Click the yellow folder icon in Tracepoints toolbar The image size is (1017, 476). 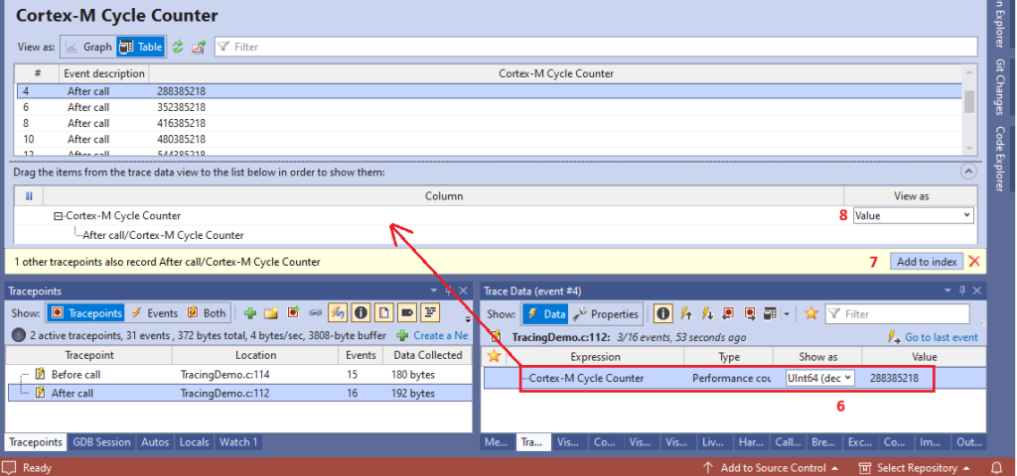click(x=270, y=313)
